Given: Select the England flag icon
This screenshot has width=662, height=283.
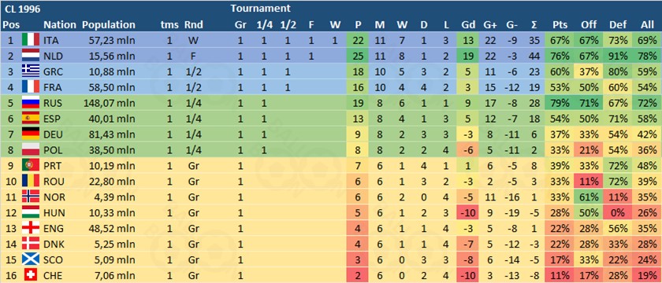Looking at the screenshot, I should [31, 228].
